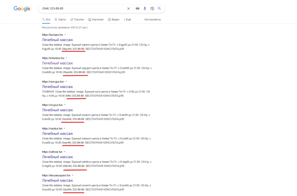Screen dimensions: 297x196
Task: Open Лечебный массаж result from cafinoe.fun
Action: click(57, 157)
